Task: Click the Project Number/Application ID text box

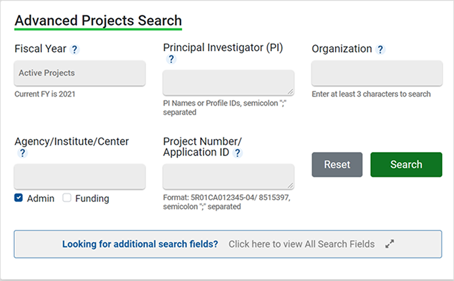Action: tap(228, 177)
